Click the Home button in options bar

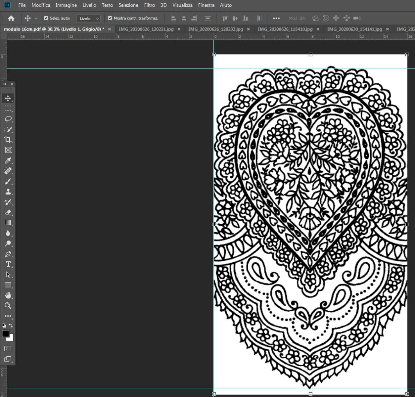point(11,18)
